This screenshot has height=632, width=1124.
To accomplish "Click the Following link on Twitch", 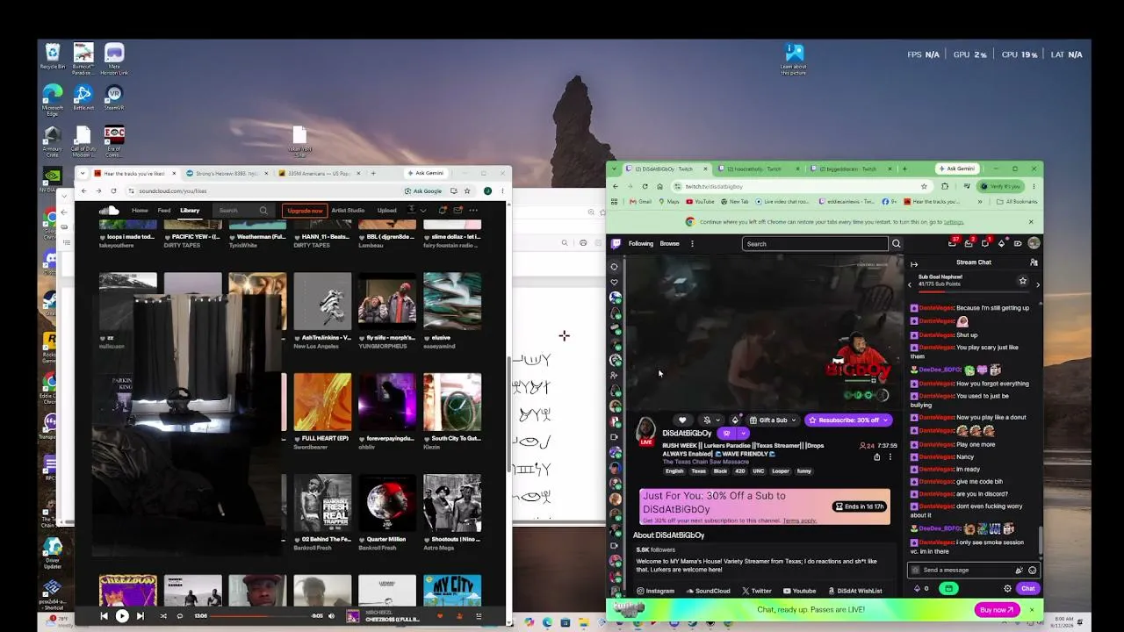I will [641, 244].
